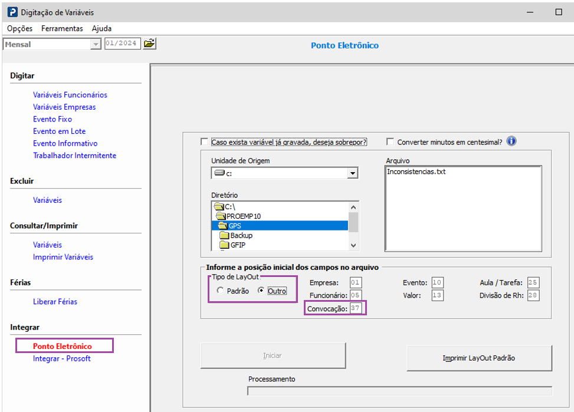574x412 pixels.
Task: Click the Evento position field
Action: [438, 282]
